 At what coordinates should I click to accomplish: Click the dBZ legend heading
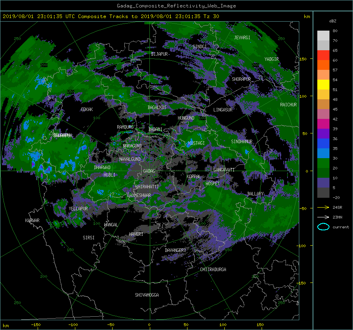coord(333,21)
